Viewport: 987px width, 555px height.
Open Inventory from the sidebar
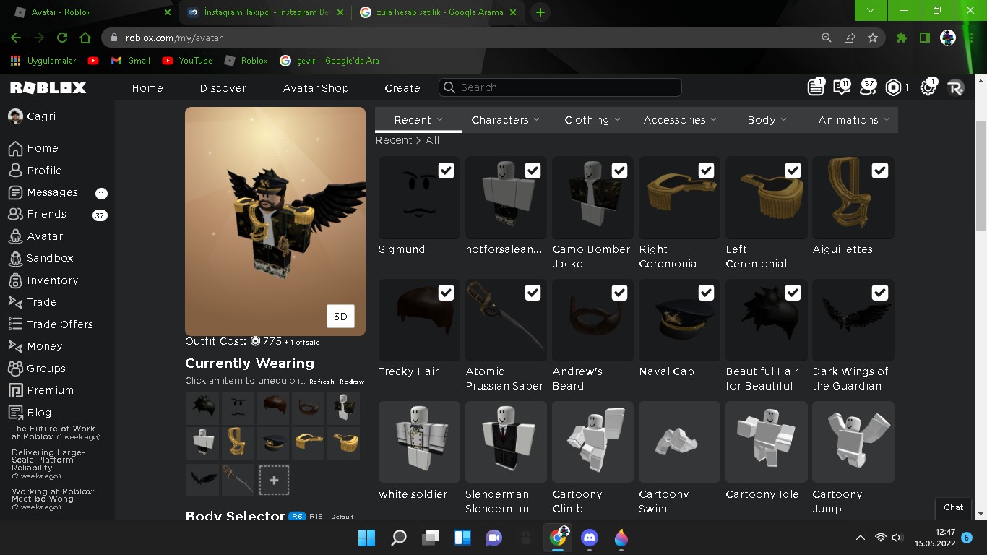pos(43,280)
